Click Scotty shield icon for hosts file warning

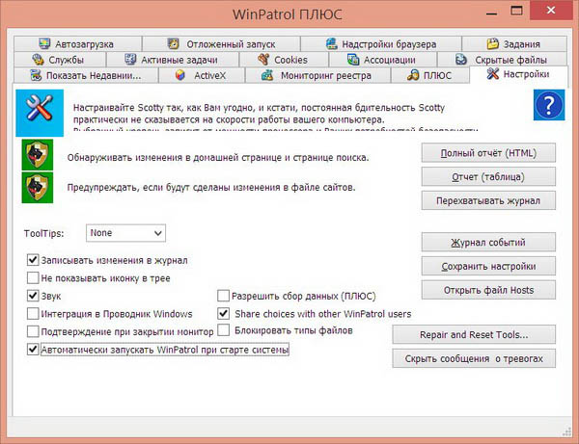point(38,188)
